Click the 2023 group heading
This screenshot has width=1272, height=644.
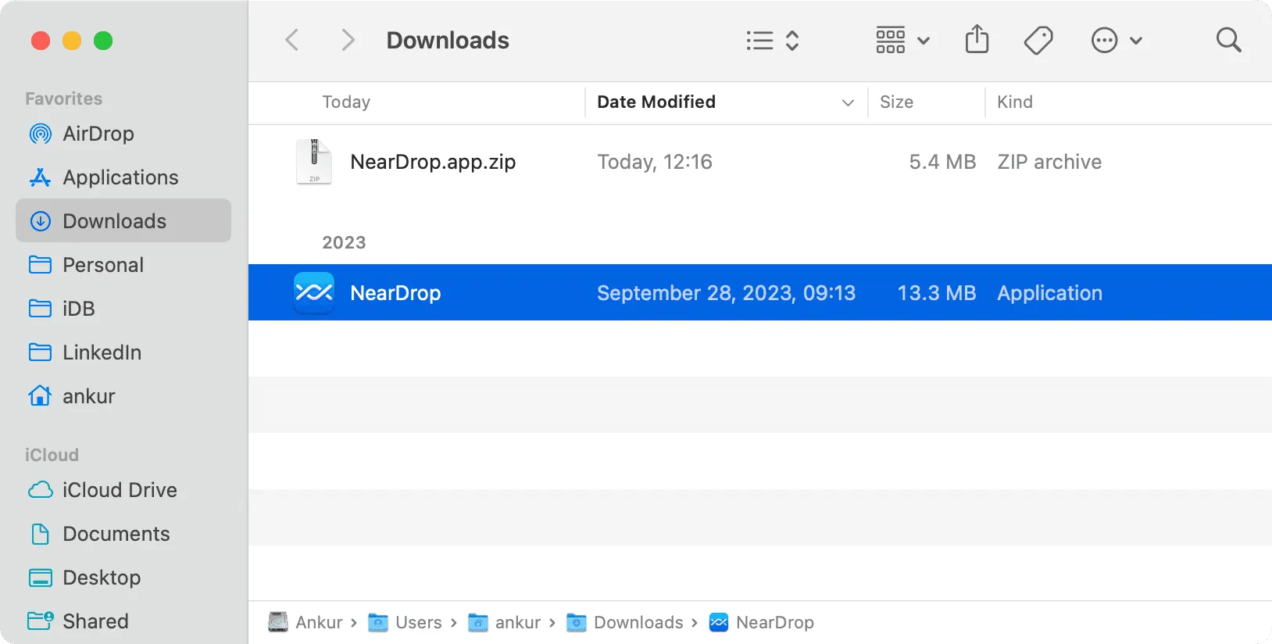pyautogui.click(x=344, y=242)
